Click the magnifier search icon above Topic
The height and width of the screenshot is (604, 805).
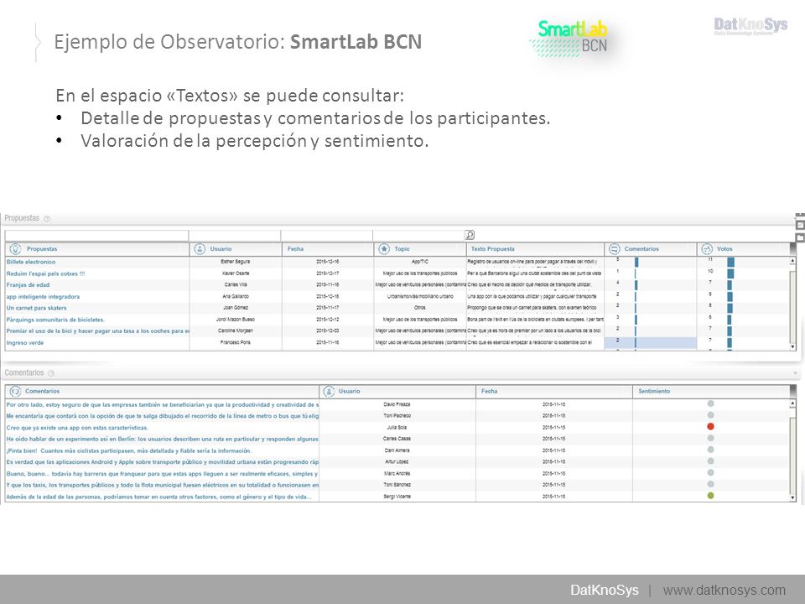tap(470, 235)
